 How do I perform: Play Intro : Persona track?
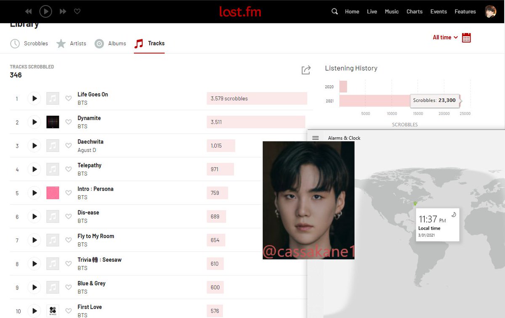click(34, 193)
